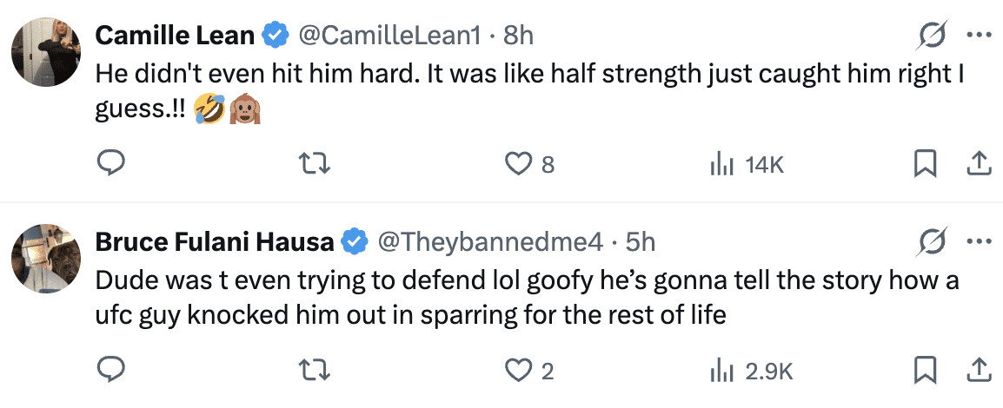
Task: Bookmark Bruce Fulani Hausa's tweet
Action: (x=925, y=371)
